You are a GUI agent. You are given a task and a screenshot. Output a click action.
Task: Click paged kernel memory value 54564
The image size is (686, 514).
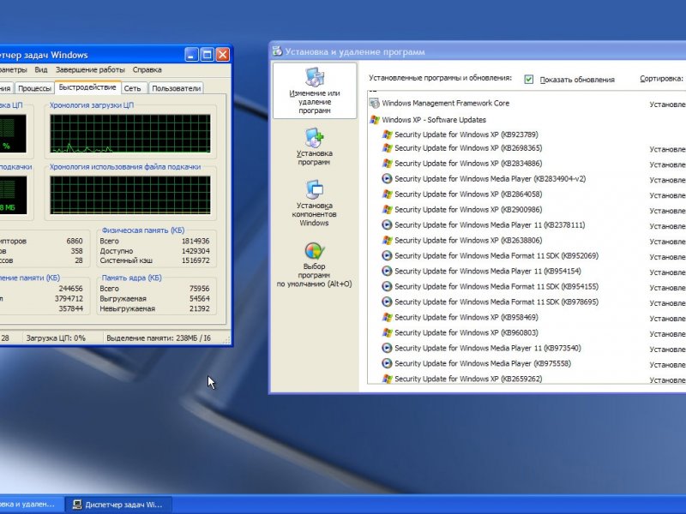[199, 299]
